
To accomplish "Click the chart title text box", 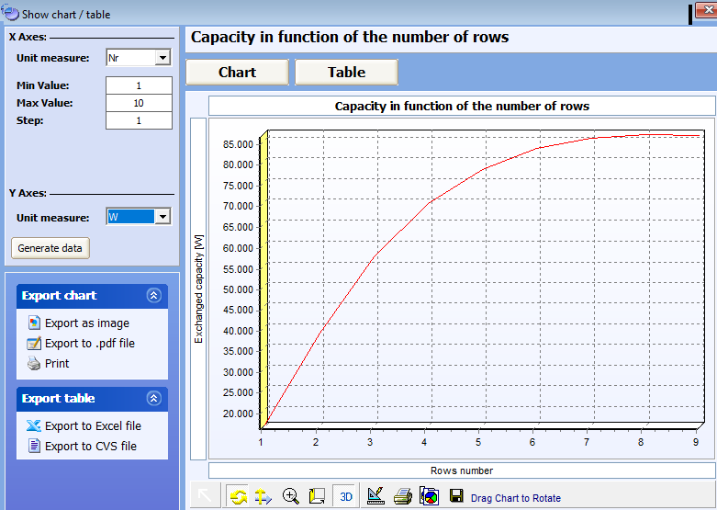I will coord(462,106).
